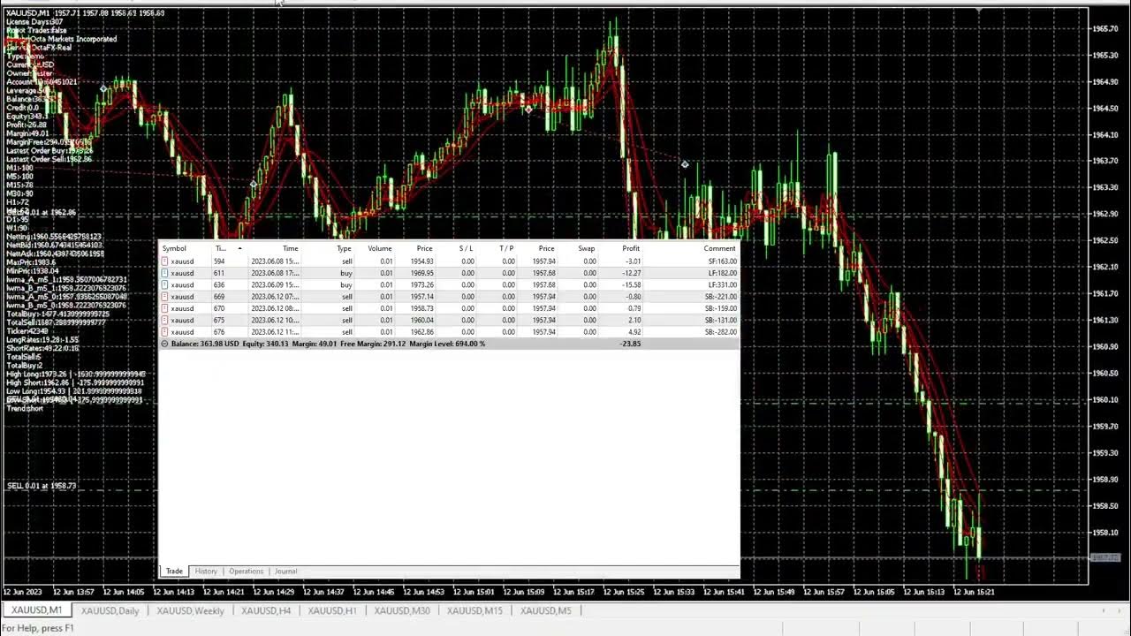This screenshot has height=636, width=1131.
Task: Click open price 1960.04 cell
Action: tap(421, 321)
